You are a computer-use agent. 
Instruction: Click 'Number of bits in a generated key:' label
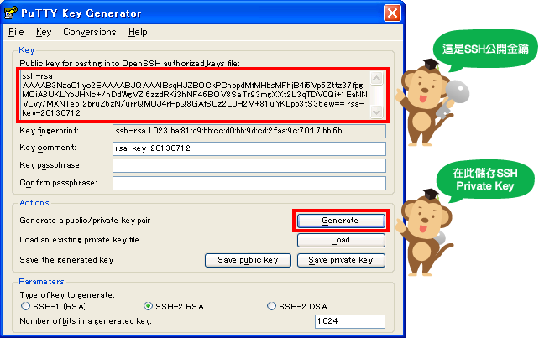pos(86,321)
